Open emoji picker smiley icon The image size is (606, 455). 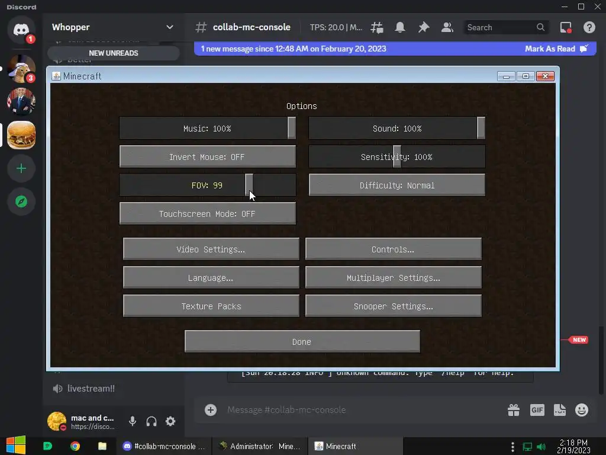(582, 410)
